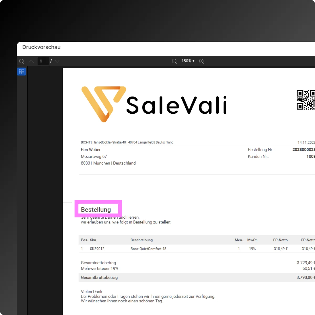Screen dimensions: 315x315
Task: Click the MwSt. column header
Action: click(x=252, y=240)
